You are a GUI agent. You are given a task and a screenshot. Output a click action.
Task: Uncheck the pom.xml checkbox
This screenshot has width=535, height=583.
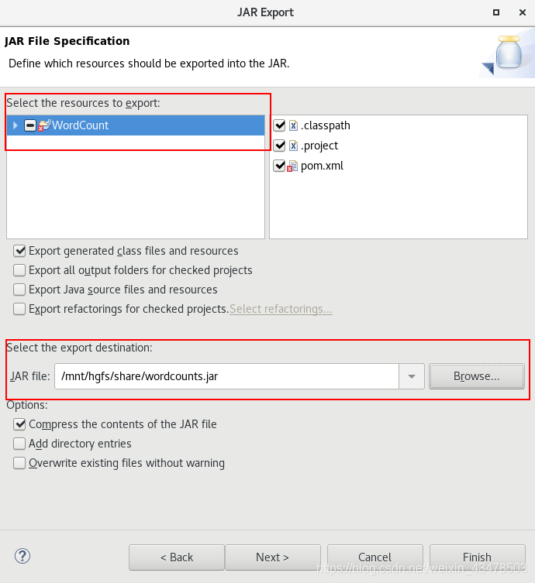pyautogui.click(x=279, y=166)
